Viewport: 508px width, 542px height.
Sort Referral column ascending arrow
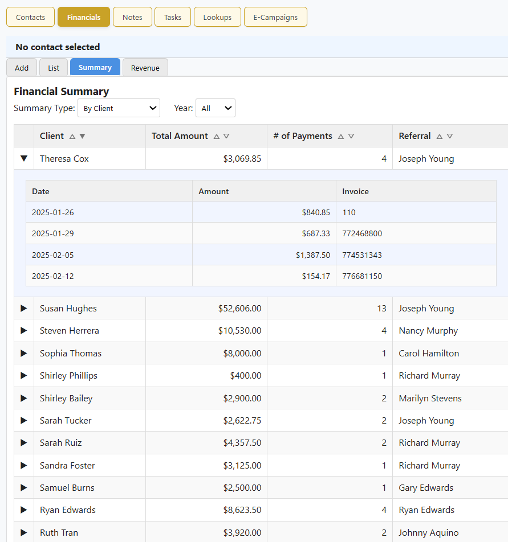point(440,137)
